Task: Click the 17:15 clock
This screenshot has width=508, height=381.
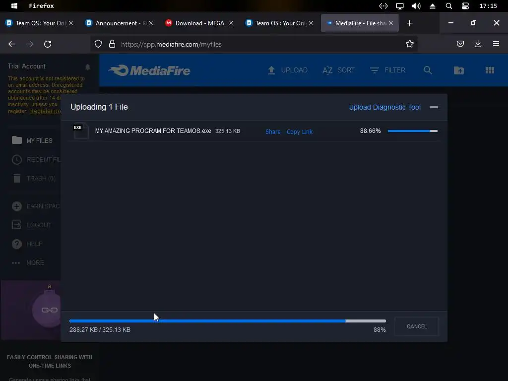Action: click(488, 6)
